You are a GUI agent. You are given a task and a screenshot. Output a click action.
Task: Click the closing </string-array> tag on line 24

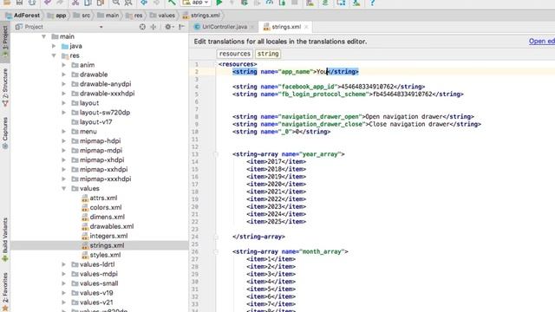click(258, 237)
